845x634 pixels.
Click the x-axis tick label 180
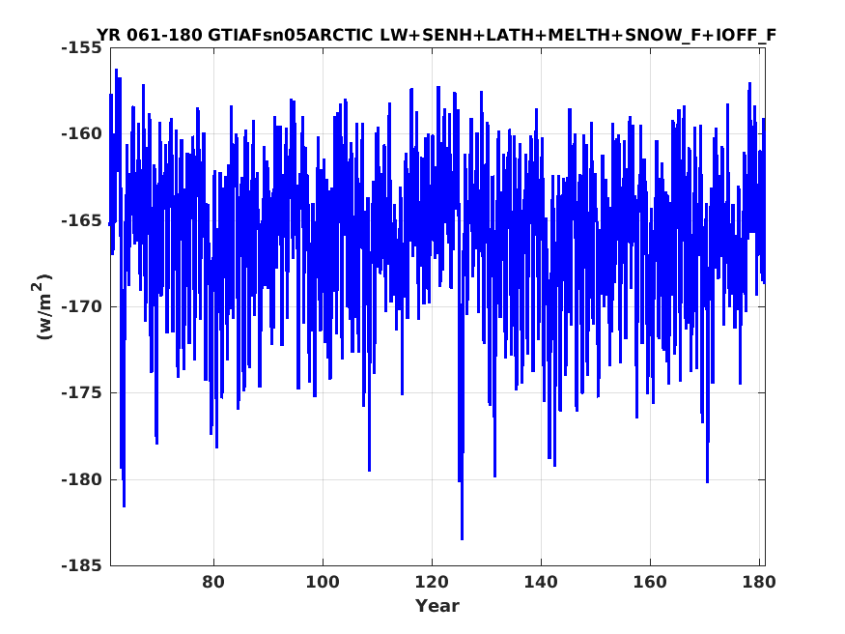[x=759, y=582]
